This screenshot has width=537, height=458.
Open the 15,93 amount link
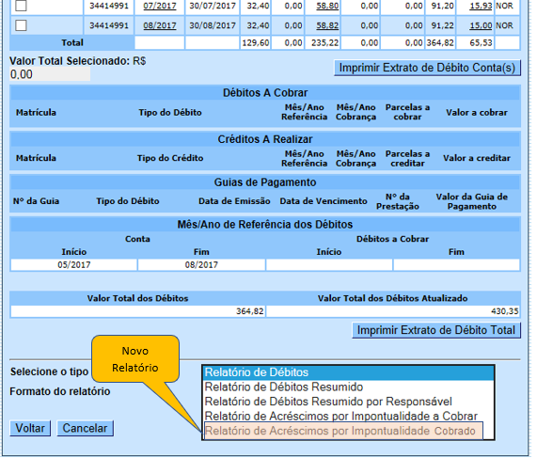(481, 6)
